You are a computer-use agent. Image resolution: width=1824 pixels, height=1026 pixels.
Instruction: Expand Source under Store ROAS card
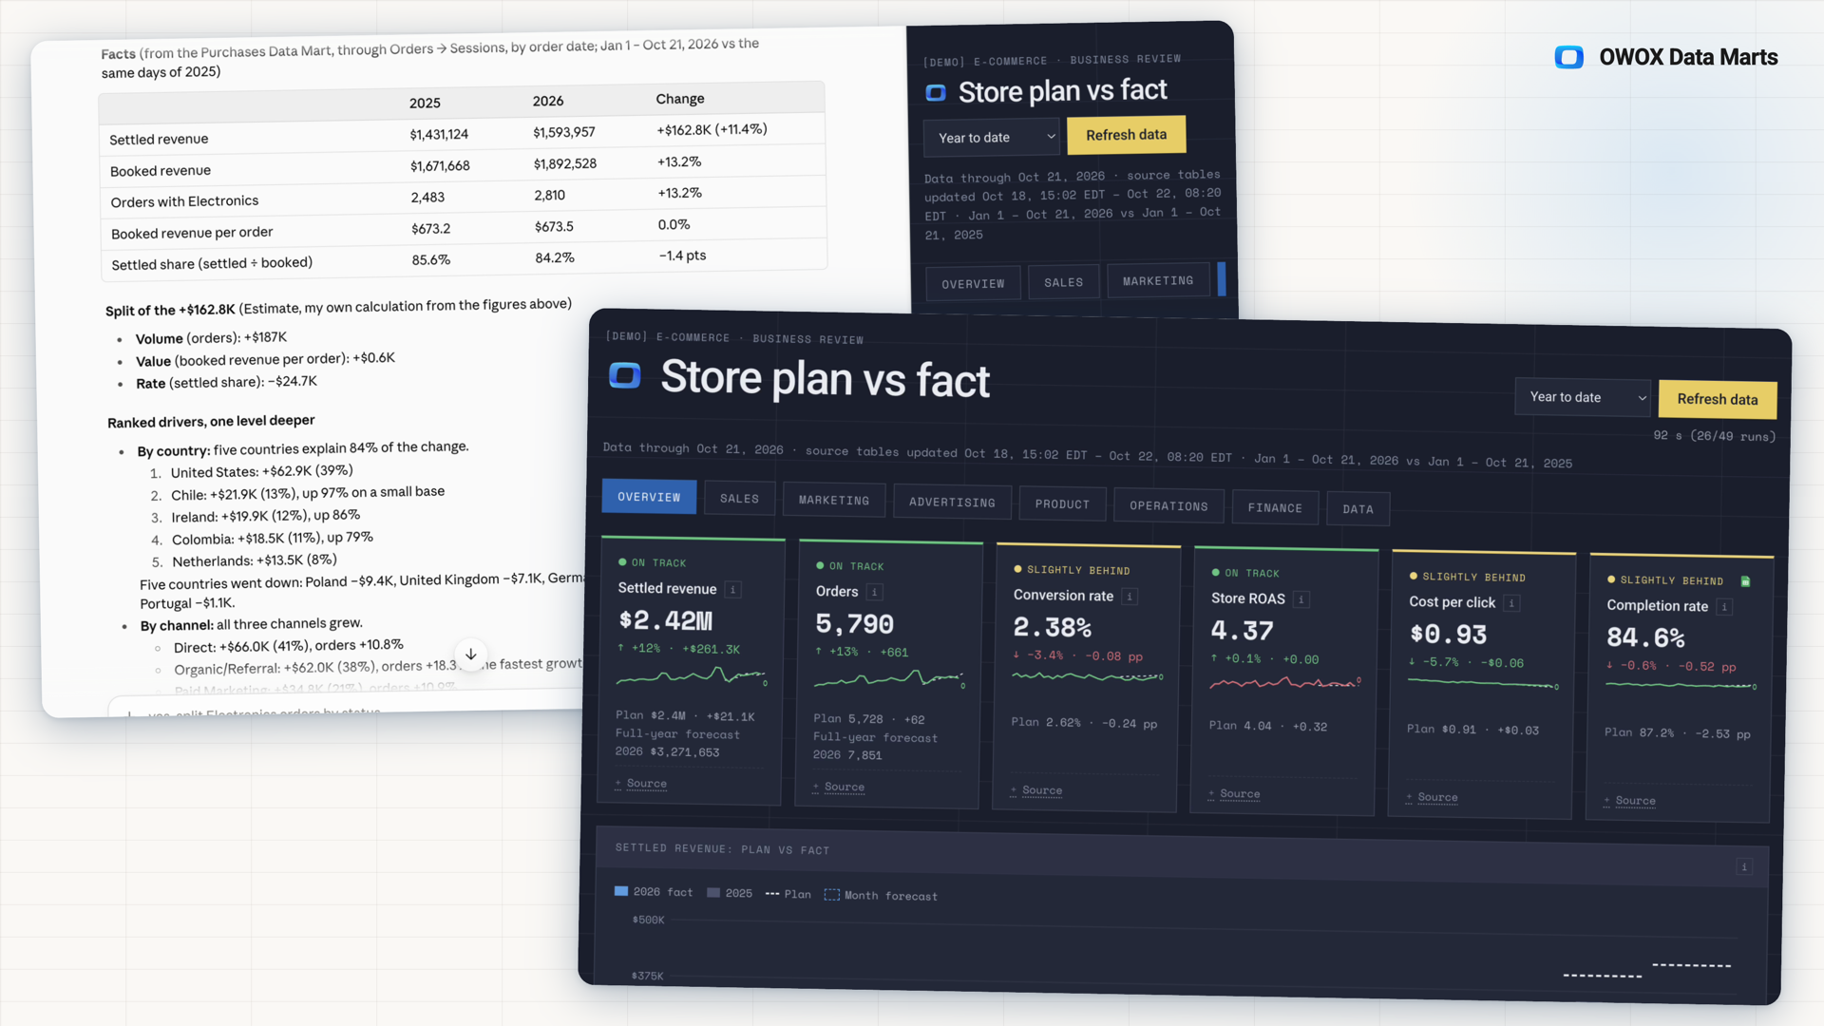click(1234, 794)
